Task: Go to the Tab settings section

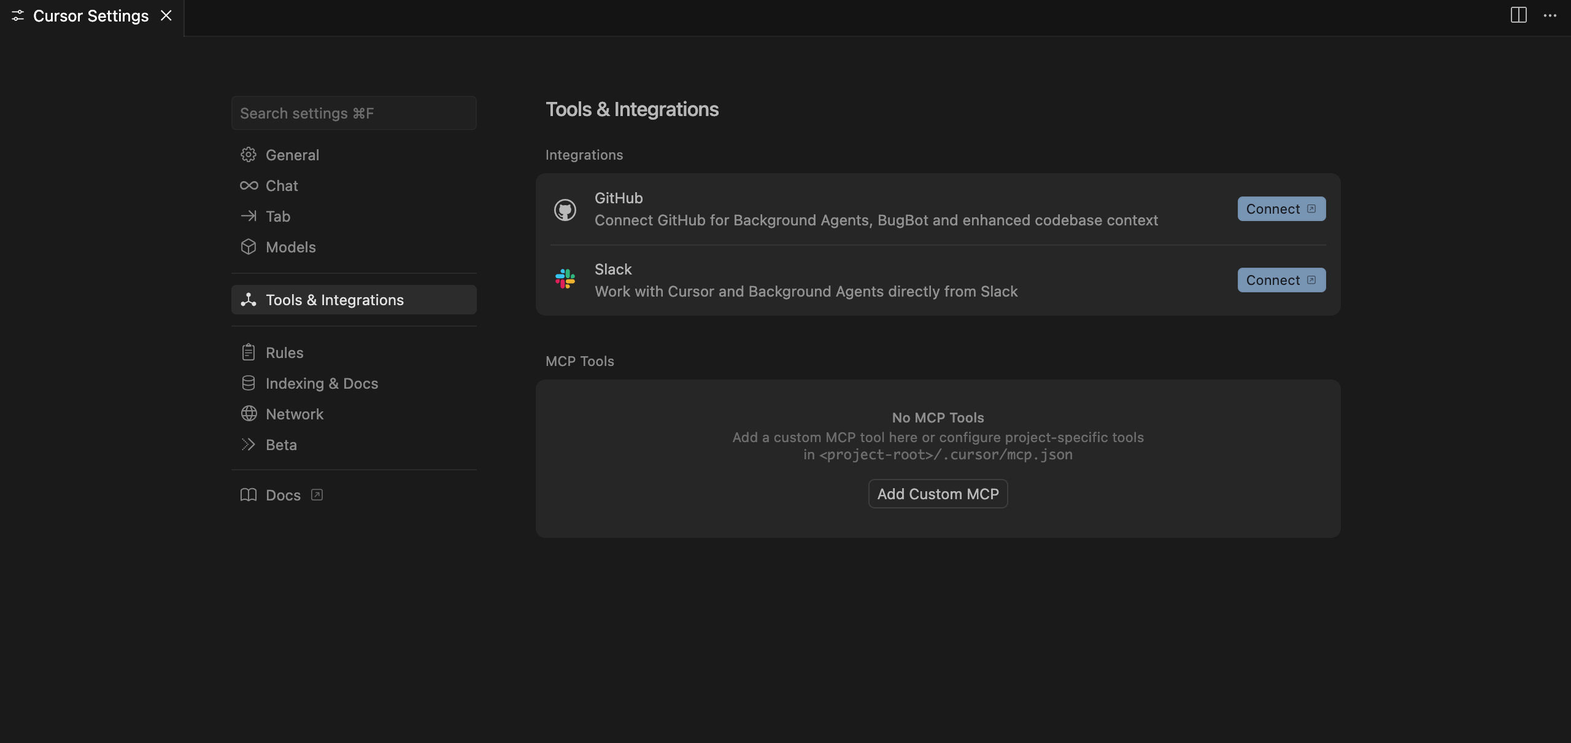Action: 354,216
